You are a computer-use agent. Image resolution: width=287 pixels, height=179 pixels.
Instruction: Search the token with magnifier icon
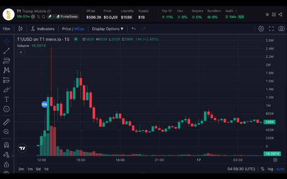[43, 16]
